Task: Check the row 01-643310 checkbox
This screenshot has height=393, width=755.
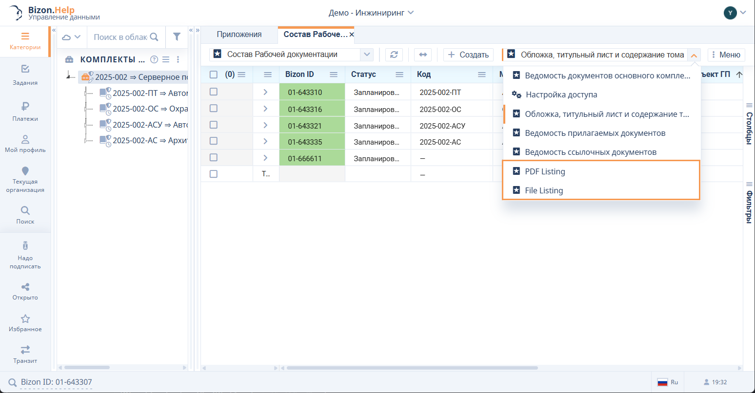Action: coord(213,92)
